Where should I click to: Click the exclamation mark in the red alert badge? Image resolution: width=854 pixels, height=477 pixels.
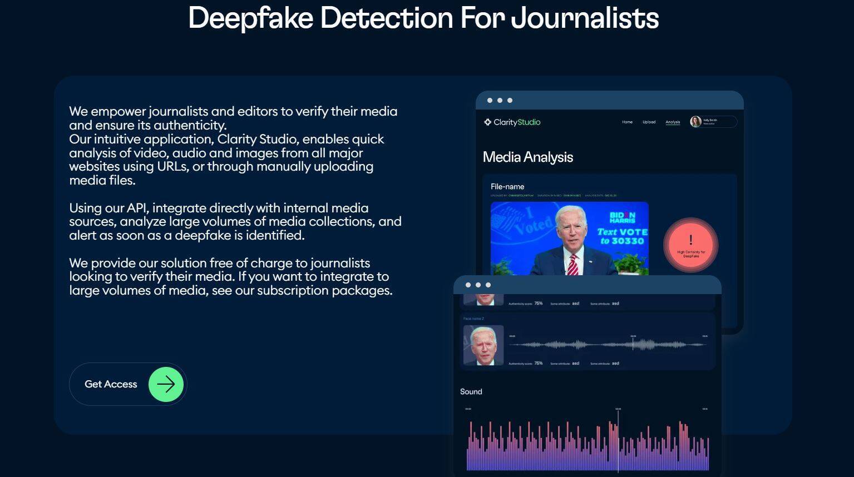[x=691, y=240]
